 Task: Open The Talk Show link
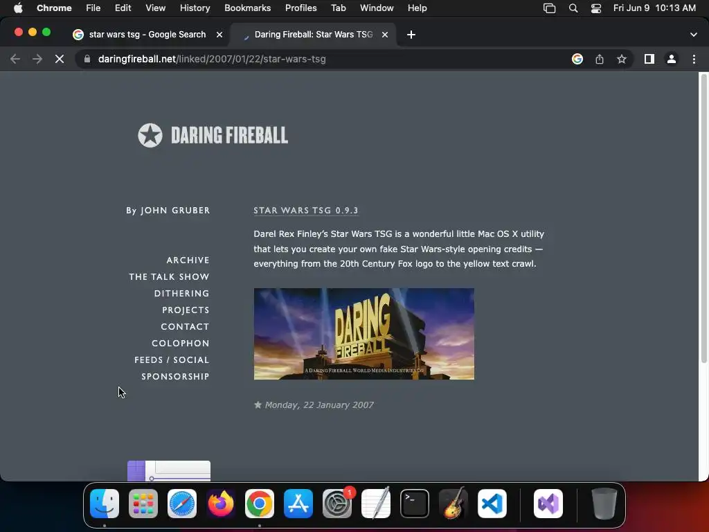[169, 277]
